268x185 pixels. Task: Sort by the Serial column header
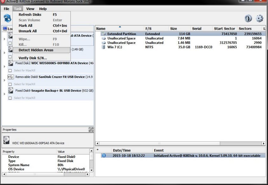(x=202, y=29)
